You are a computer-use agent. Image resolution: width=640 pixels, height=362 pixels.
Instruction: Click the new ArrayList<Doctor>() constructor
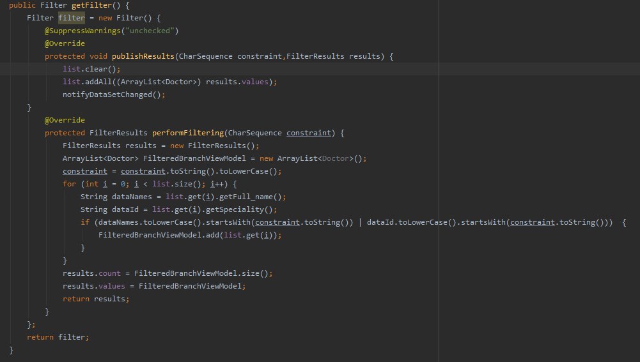pyautogui.click(x=311, y=158)
